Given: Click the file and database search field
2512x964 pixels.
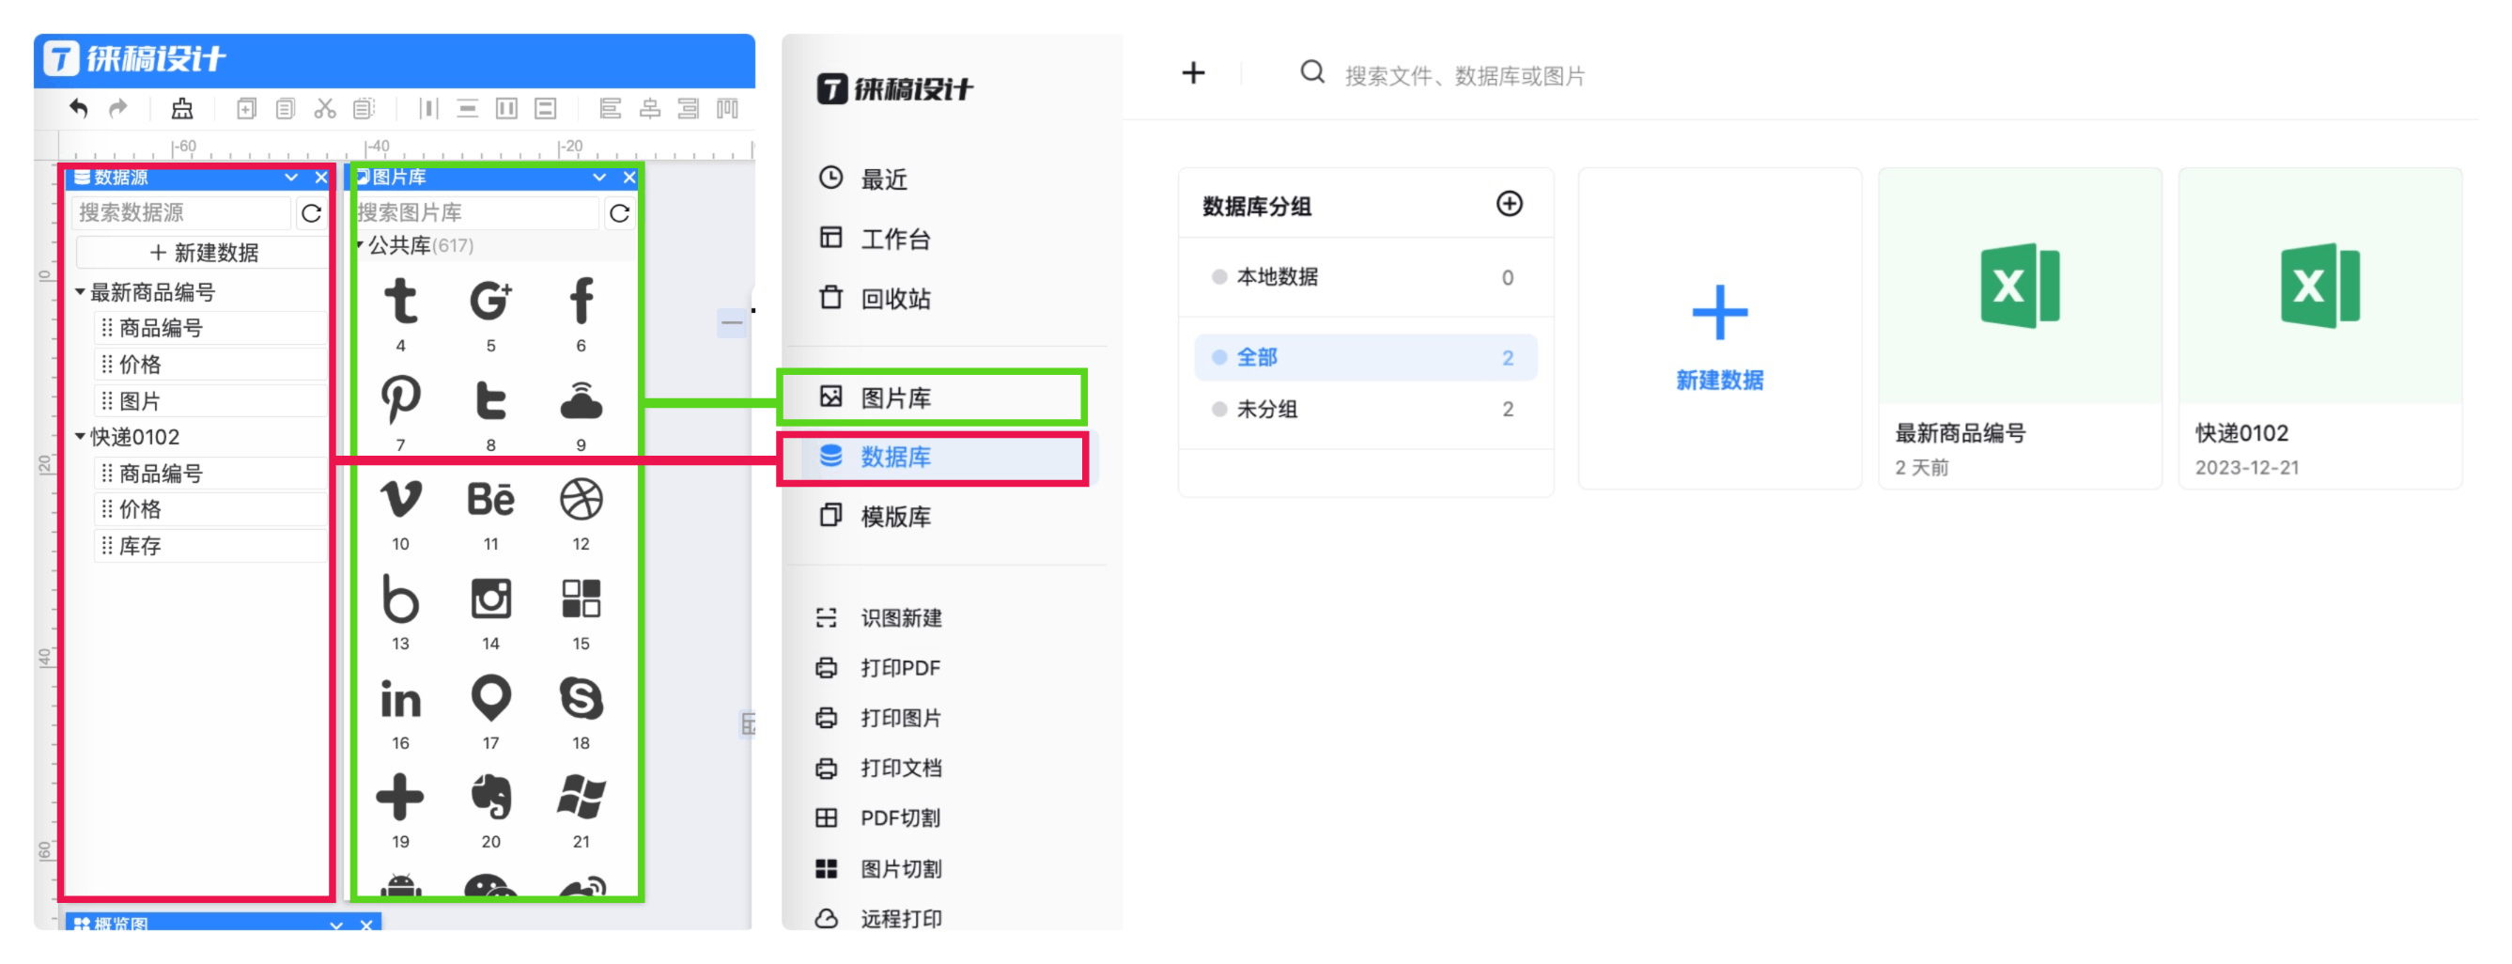Looking at the screenshot, I should pyautogui.click(x=1463, y=75).
